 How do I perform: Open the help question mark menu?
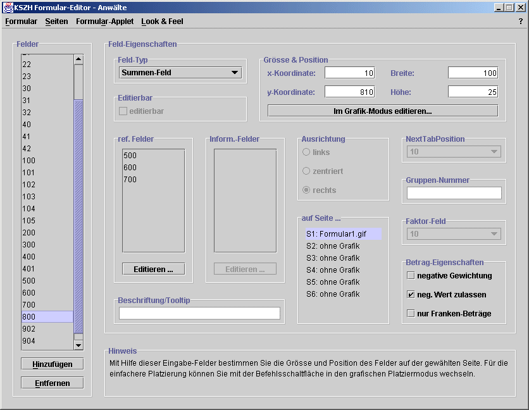click(x=521, y=22)
